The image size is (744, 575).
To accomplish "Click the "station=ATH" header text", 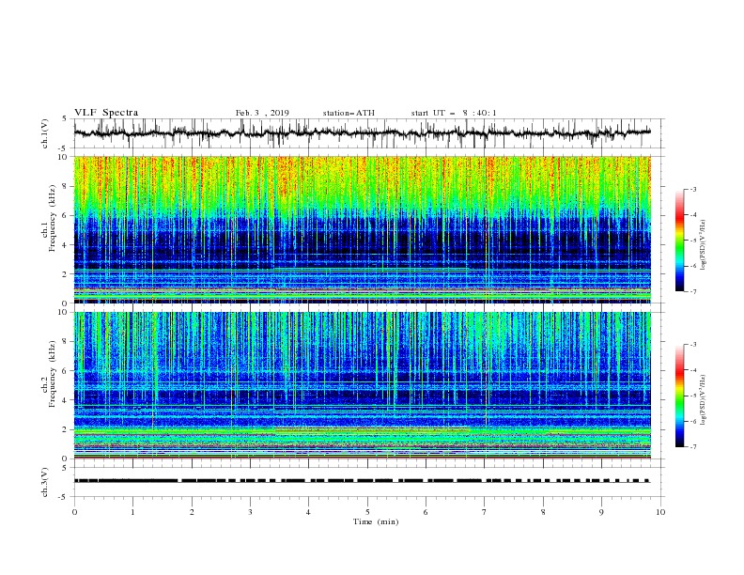I will point(349,113).
